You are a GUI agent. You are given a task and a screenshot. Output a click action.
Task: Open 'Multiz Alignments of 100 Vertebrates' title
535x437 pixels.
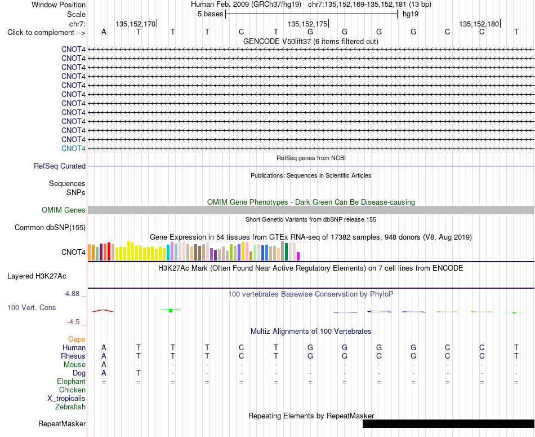coord(311,332)
